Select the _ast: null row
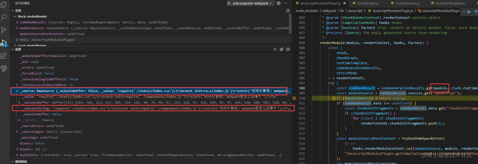 pyautogui.click(x=150, y=62)
